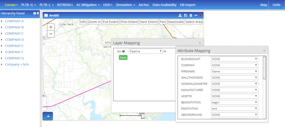
Task: Click the upload icon in ArcGIS header
Action: tap(180, 16)
